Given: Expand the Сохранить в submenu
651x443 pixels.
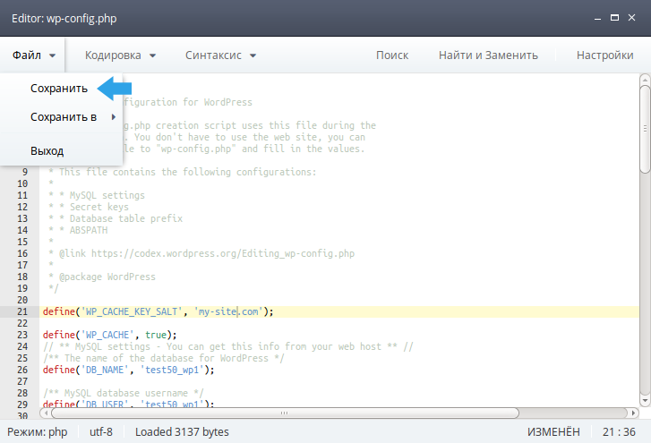Looking at the screenshot, I should (x=64, y=117).
